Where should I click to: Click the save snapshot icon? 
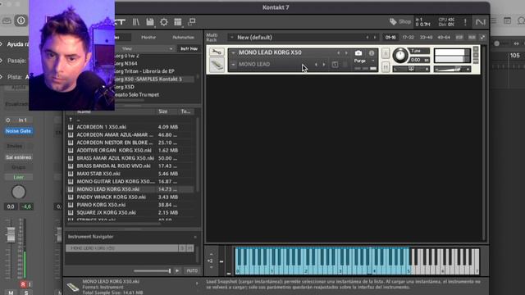(335, 64)
